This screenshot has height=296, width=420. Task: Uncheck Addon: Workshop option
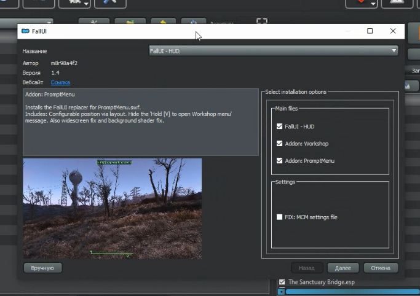[x=279, y=143]
